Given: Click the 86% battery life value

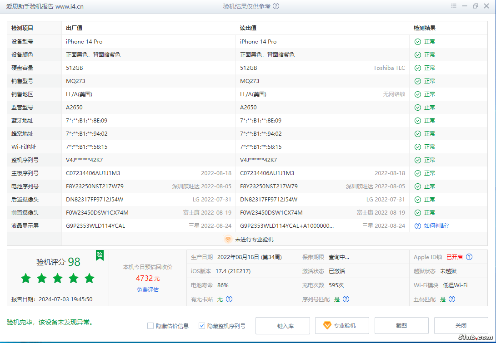Looking at the screenshot, I should [223, 285].
